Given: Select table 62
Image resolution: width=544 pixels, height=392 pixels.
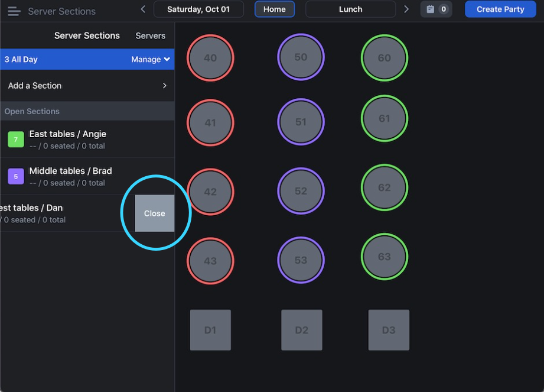Looking at the screenshot, I should (385, 187).
